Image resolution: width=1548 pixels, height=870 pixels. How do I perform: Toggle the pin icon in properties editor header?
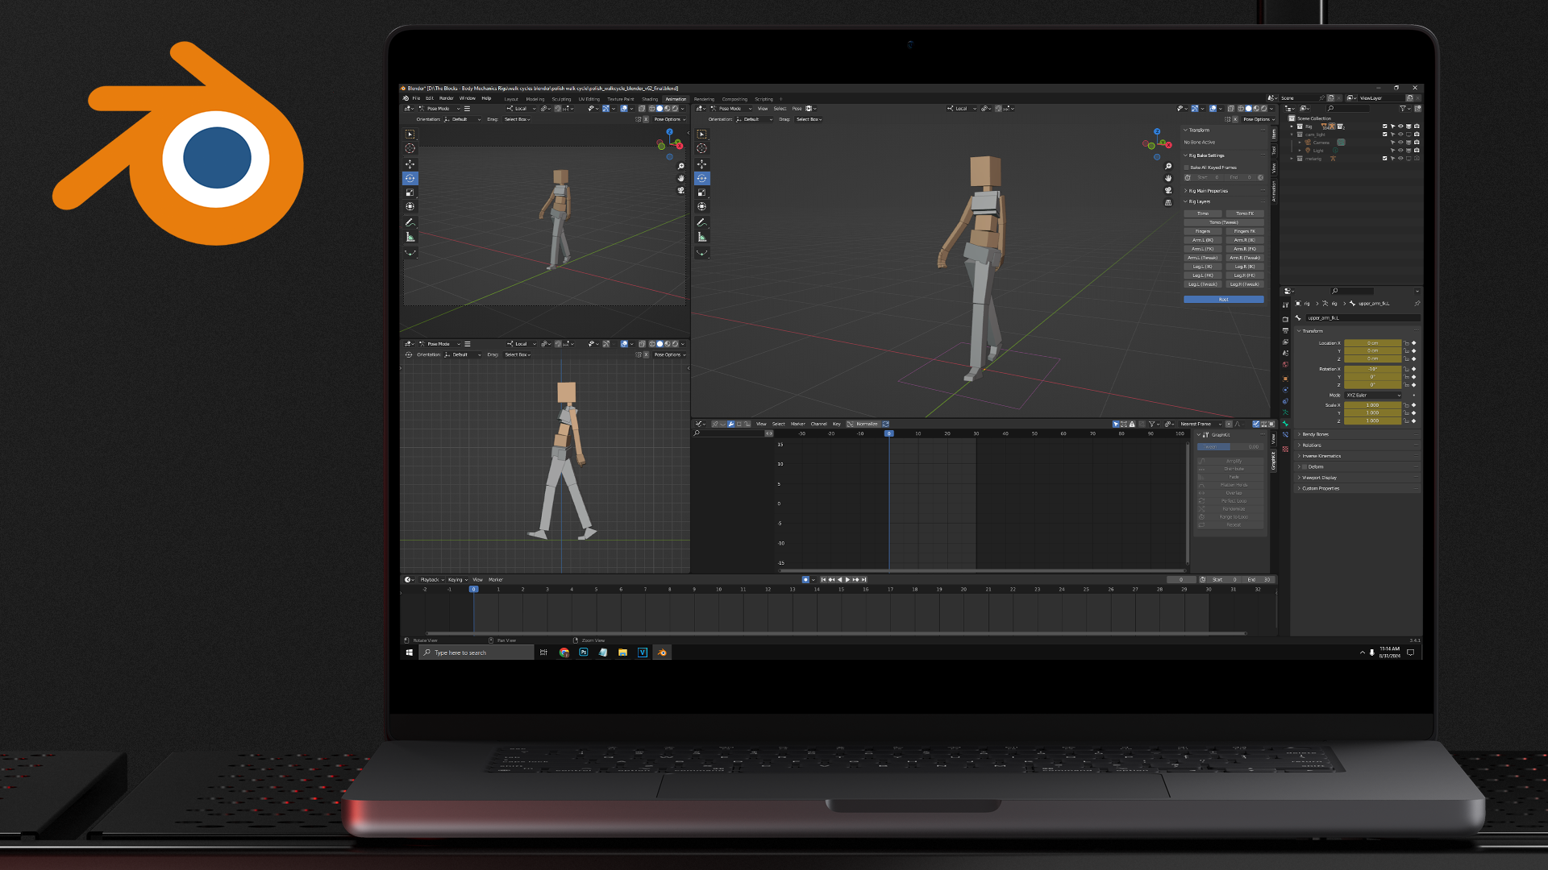pyautogui.click(x=1417, y=304)
